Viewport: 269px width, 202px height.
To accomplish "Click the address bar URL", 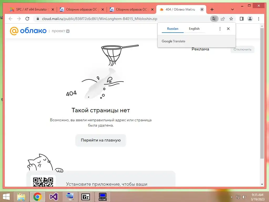I will 100,19.
